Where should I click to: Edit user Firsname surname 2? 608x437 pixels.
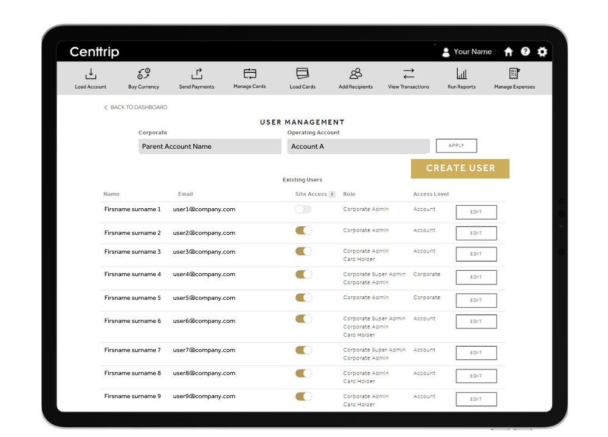click(x=476, y=234)
